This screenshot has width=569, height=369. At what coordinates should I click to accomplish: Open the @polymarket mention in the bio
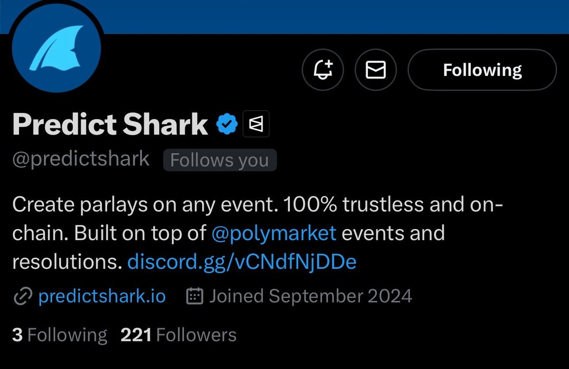pos(274,233)
